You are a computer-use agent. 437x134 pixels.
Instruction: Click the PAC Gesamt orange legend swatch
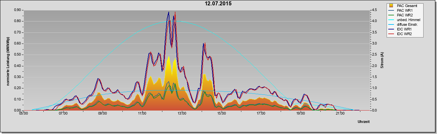[x=391, y=6]
